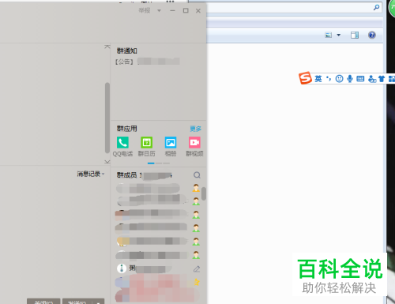Open Sogou skin shirt icon
The image size is (395, 304).
coord(382,79)
